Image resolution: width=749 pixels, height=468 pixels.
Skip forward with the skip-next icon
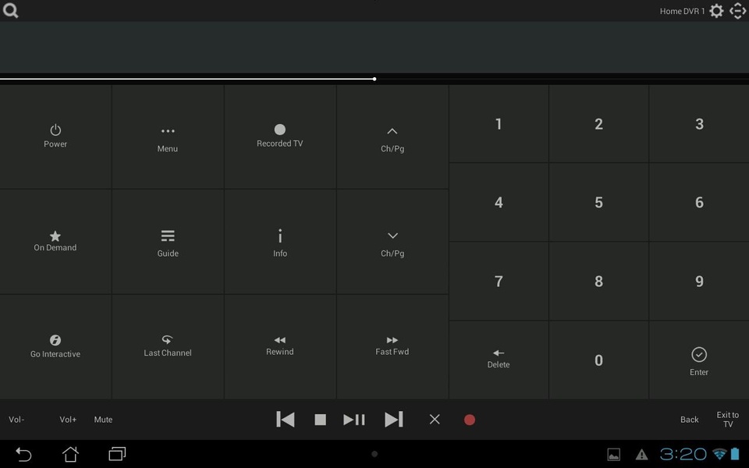(393, 420)
